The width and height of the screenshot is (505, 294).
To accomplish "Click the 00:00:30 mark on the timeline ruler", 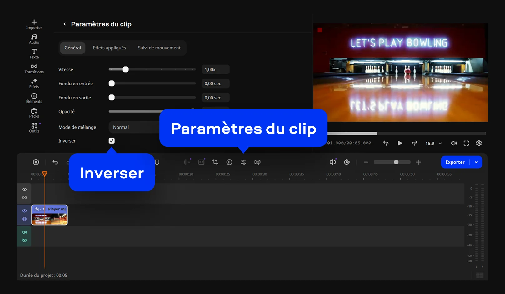I will pyautogui.click(x=260, y=174).
